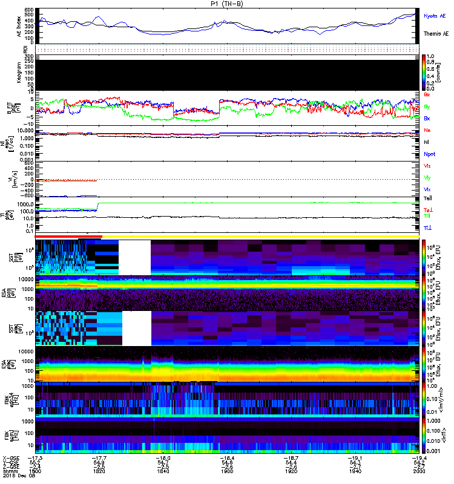Image resolution: width=454 pixels, height=484 pixels.
Task: Click the white data gap in SST electron panel
Action: click(137, 328)
